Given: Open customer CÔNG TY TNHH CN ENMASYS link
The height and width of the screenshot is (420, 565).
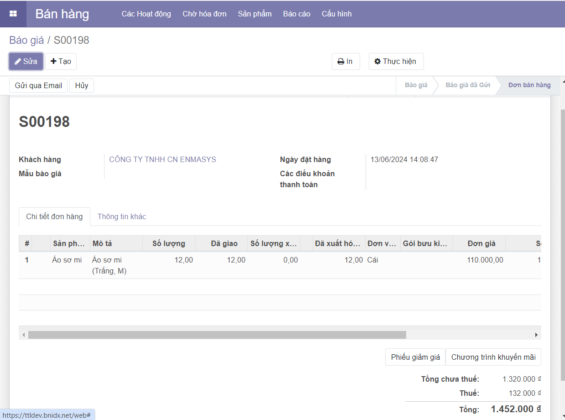Looking at the screenshot, I should [162, 159].
